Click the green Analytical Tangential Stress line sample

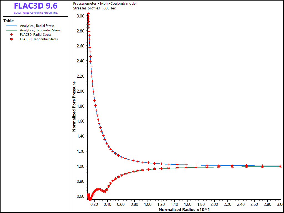[x=11, y=30]
